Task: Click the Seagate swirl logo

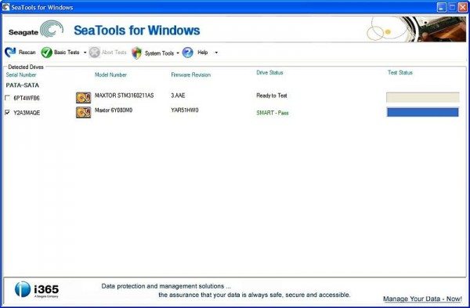Action: tap(52, 29)
